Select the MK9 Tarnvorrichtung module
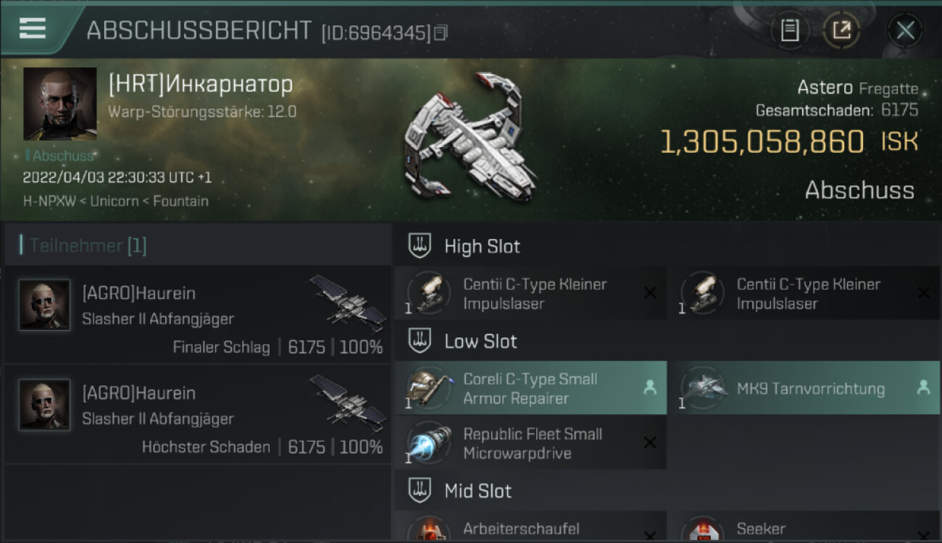Viewport: 942px width, 543px height. click(804, 388)
